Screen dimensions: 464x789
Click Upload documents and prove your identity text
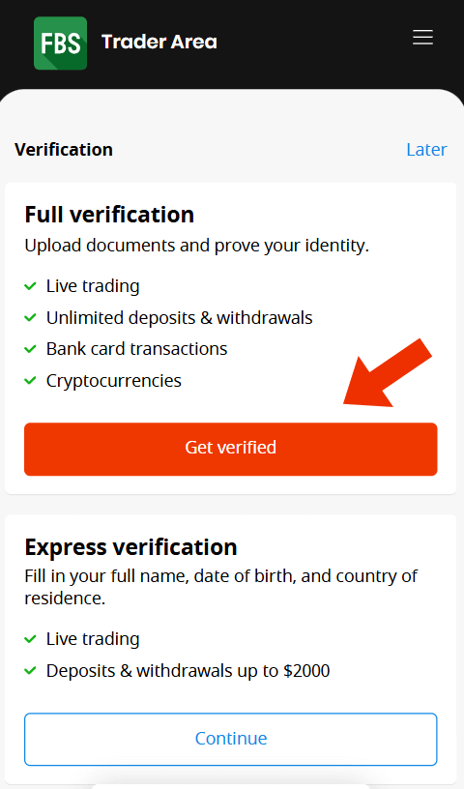click(197, 246)
